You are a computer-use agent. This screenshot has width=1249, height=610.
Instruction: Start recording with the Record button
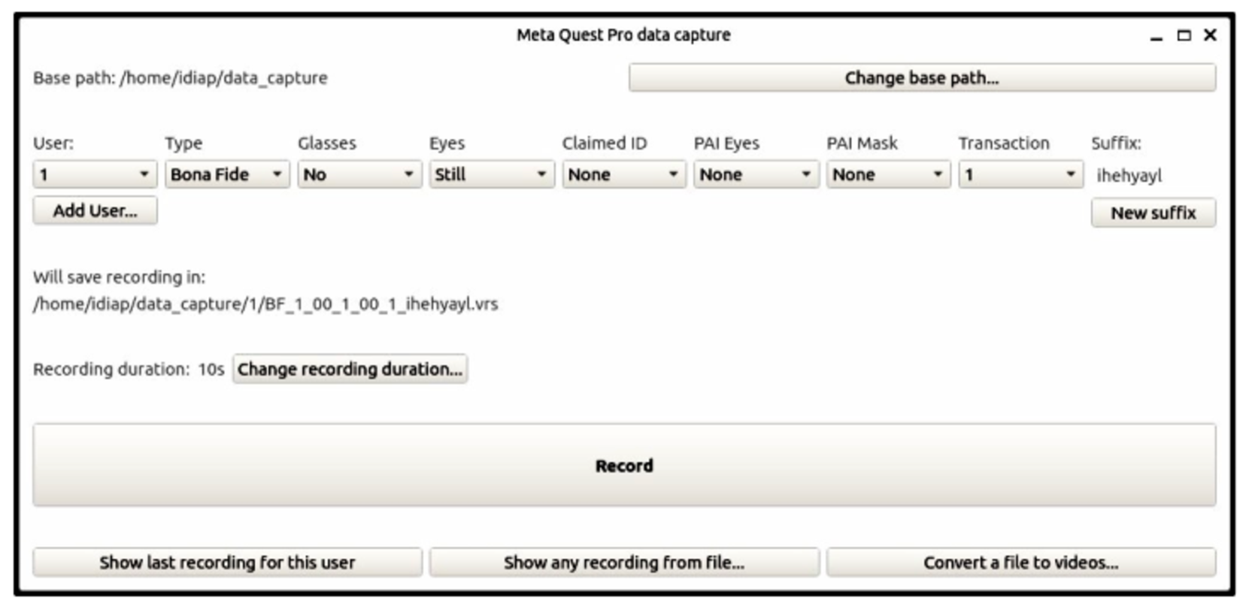coord(624,465)
